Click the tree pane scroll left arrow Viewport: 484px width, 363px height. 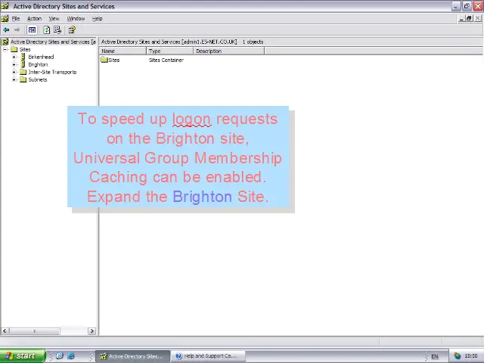[x=5, y=331]
